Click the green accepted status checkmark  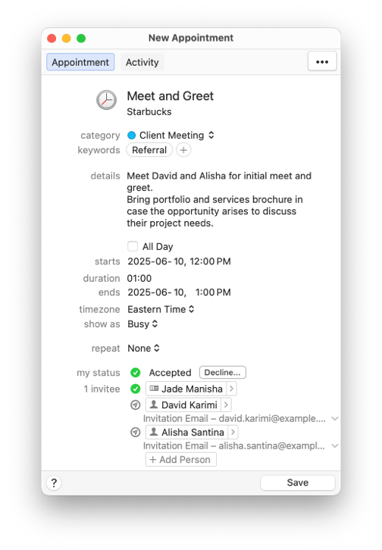click(136, 373)
